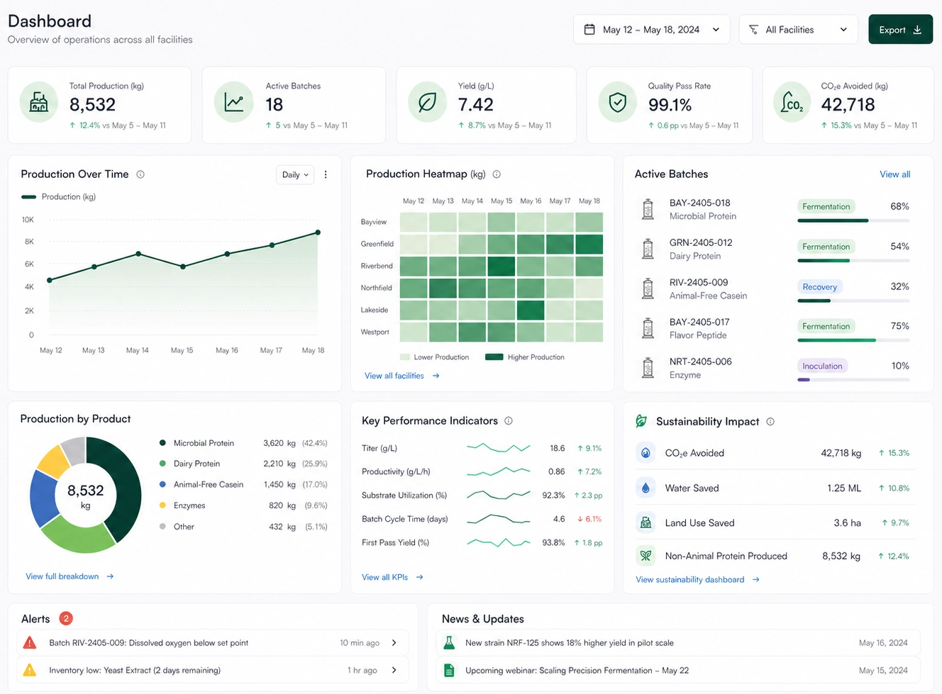Click the Non-Animal Protein Produced sprout icon
Screen dimensions: 942x694
(645, 556)
